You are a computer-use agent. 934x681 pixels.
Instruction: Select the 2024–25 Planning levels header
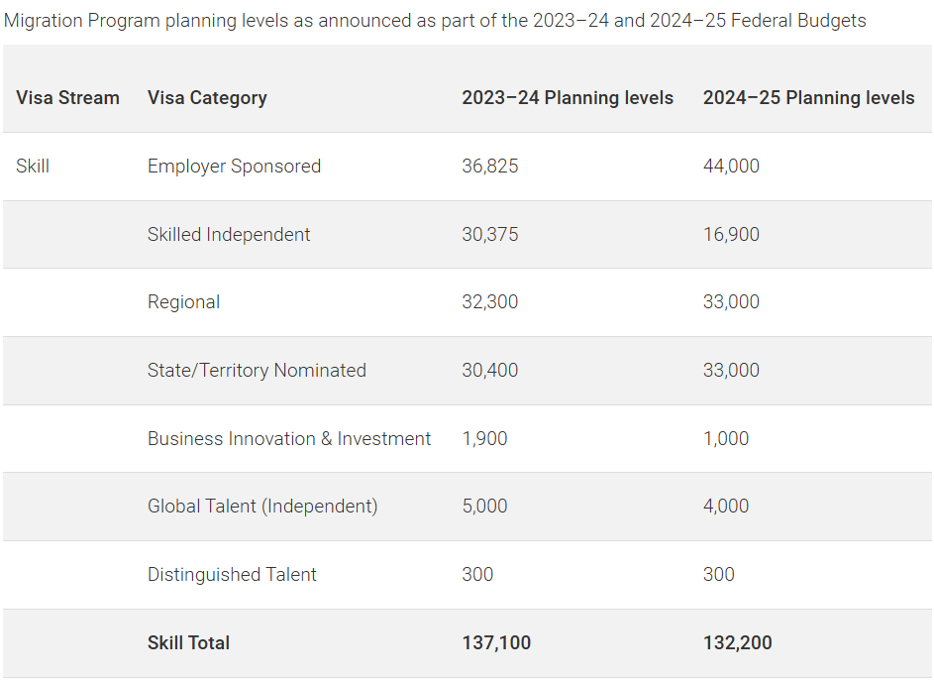click(808, 98)
